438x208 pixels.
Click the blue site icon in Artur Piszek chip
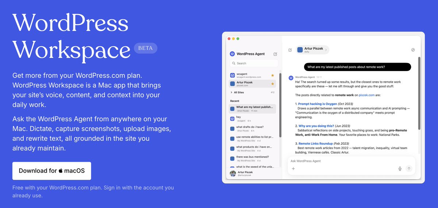point(300,50)
